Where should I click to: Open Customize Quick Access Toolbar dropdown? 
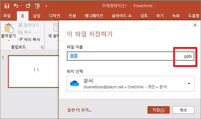click(46, 6)
